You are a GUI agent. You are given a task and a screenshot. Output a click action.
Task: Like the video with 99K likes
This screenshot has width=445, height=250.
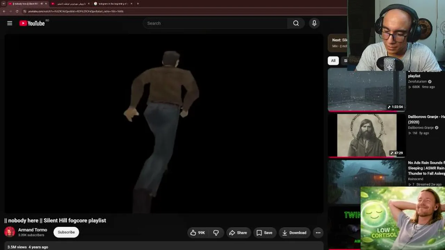(197, 233)
